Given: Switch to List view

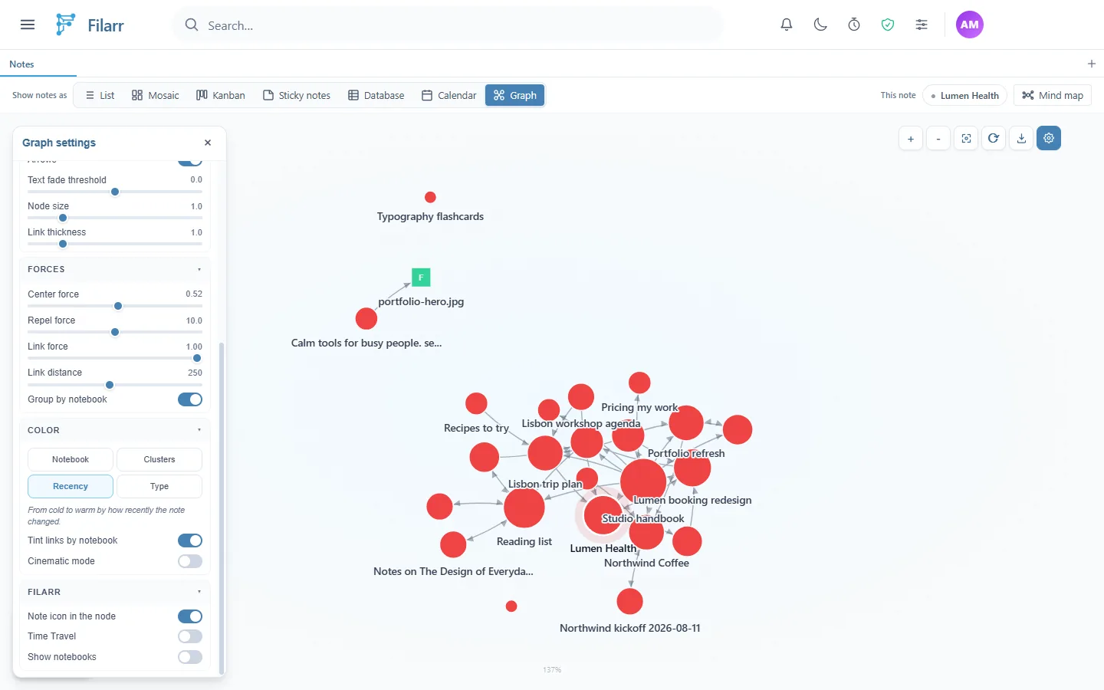Looking at the screenshot, I should point(100,95).
